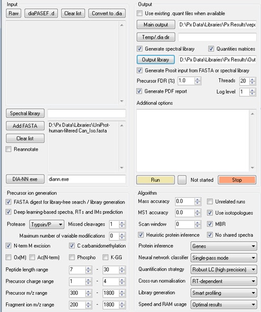Open Speed and RAM usage dropdown
Screen dimensions: 261x312
(224, 305)
